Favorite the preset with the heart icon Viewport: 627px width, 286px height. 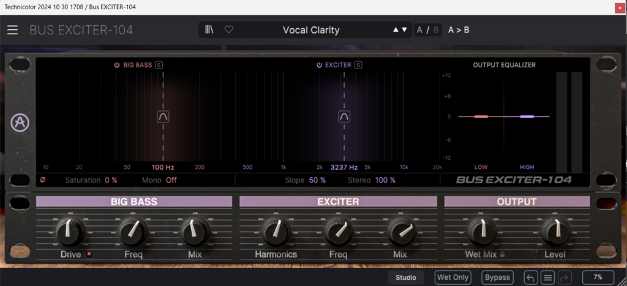point(229,29)
